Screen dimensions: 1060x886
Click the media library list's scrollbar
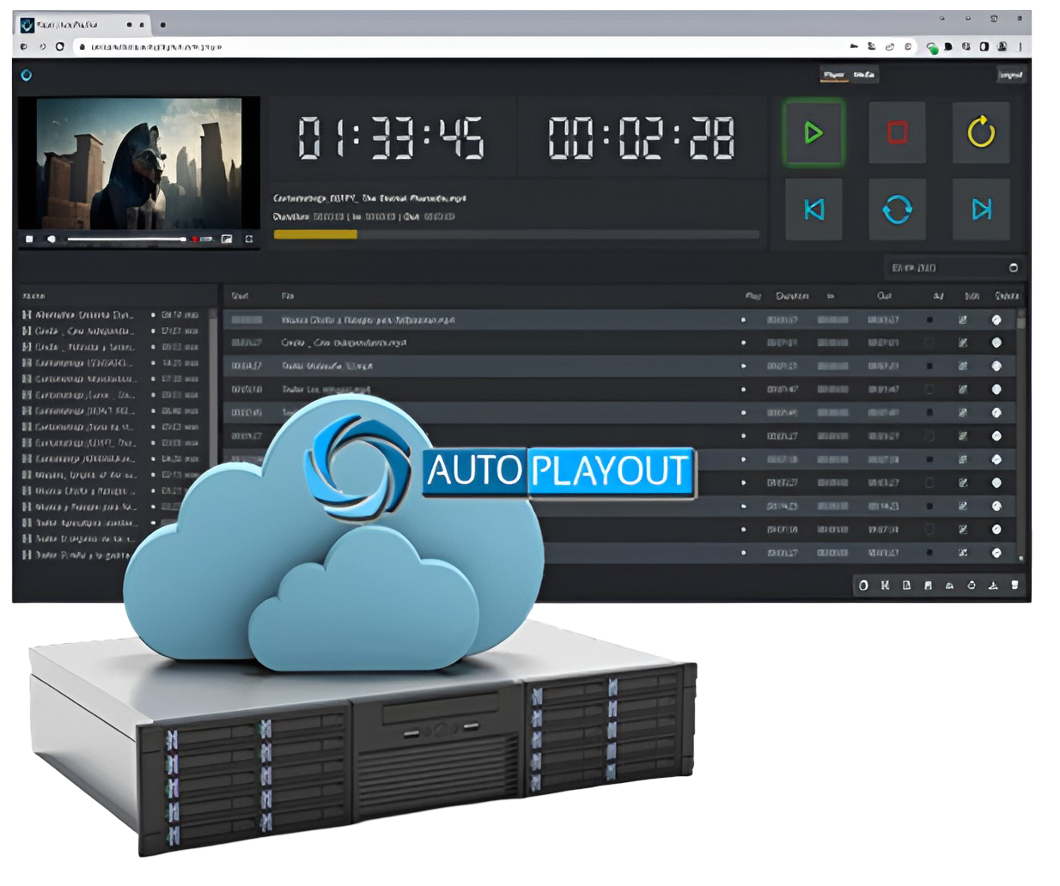tap(214, 386)
